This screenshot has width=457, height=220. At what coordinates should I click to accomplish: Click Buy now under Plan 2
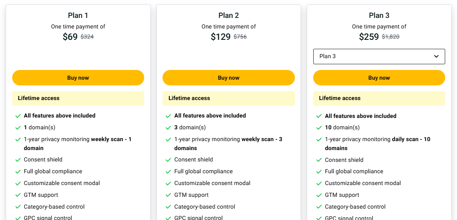click(228, 78)
